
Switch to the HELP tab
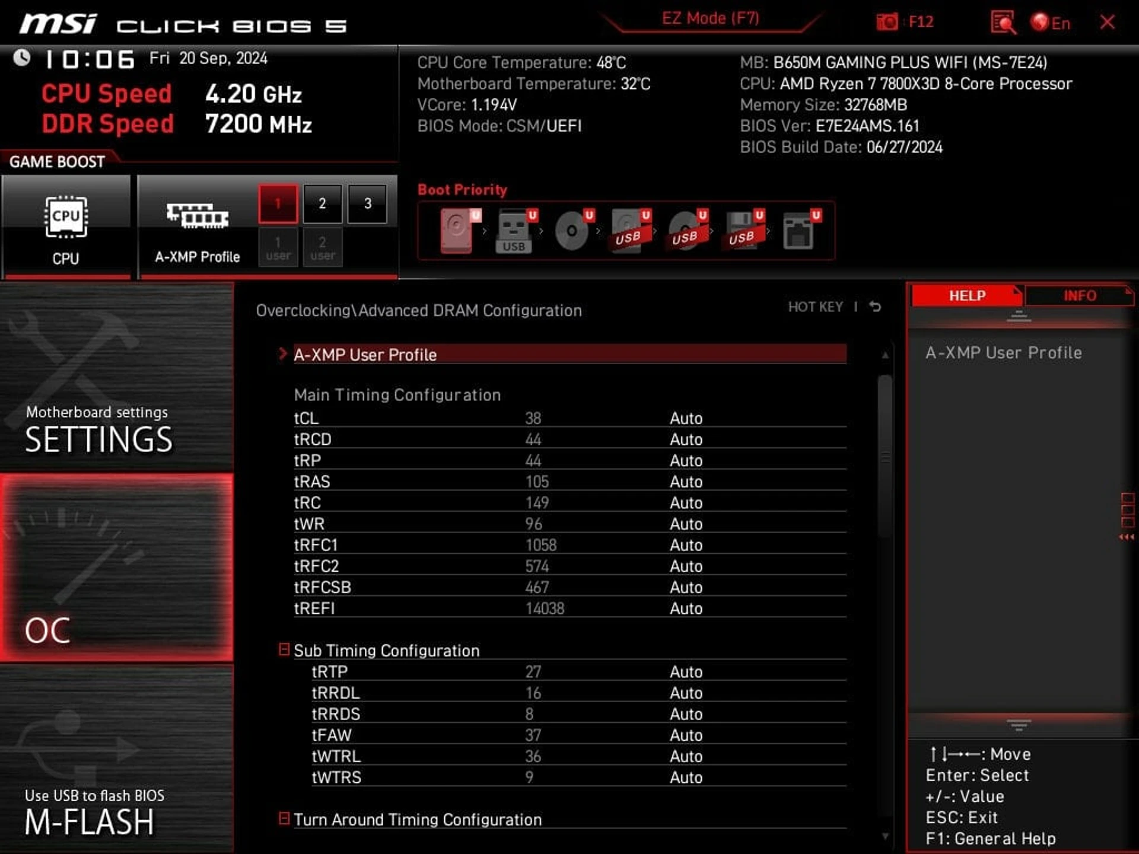coord(966,295)
